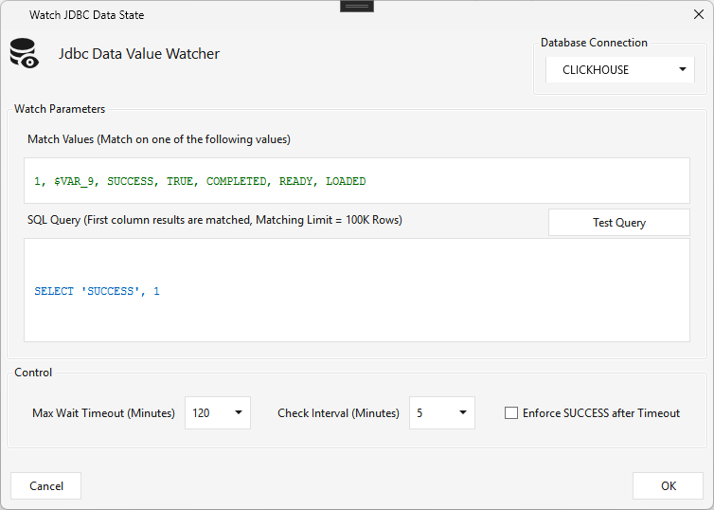
Task: Click into the SQL Query editor
Action: pyautogui.click(x=357, y=290)
